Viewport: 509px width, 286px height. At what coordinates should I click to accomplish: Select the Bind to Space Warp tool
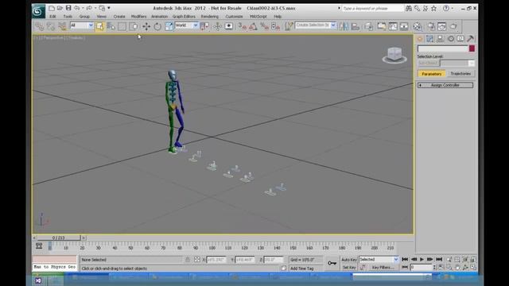[x=62, y=26]
